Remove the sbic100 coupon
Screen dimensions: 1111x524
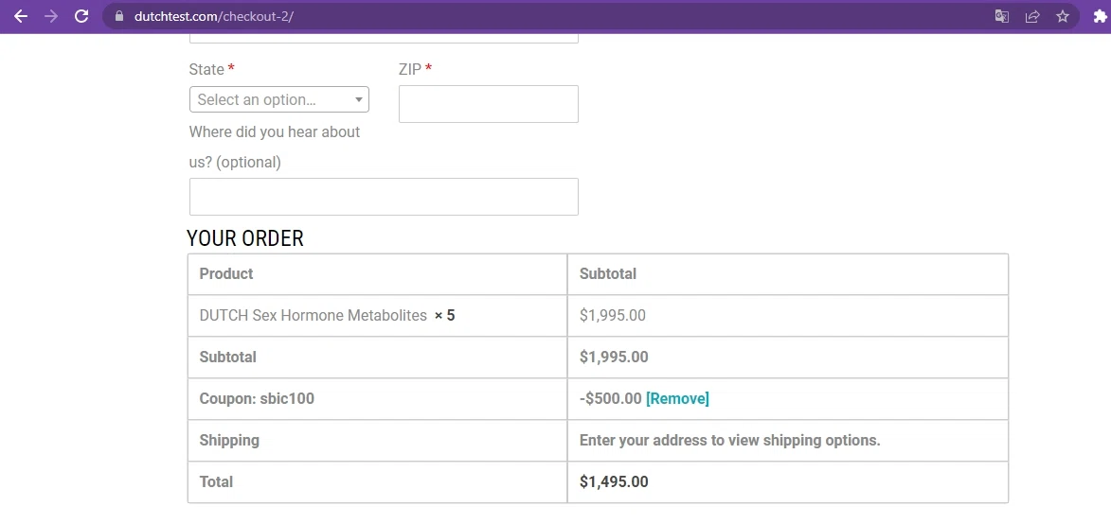[677, 398]
